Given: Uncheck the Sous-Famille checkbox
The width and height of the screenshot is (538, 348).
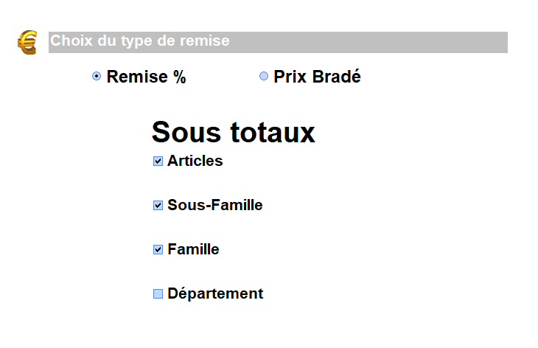Looking at the screenshot, I should pyautogui.click(x=158, y=205).
